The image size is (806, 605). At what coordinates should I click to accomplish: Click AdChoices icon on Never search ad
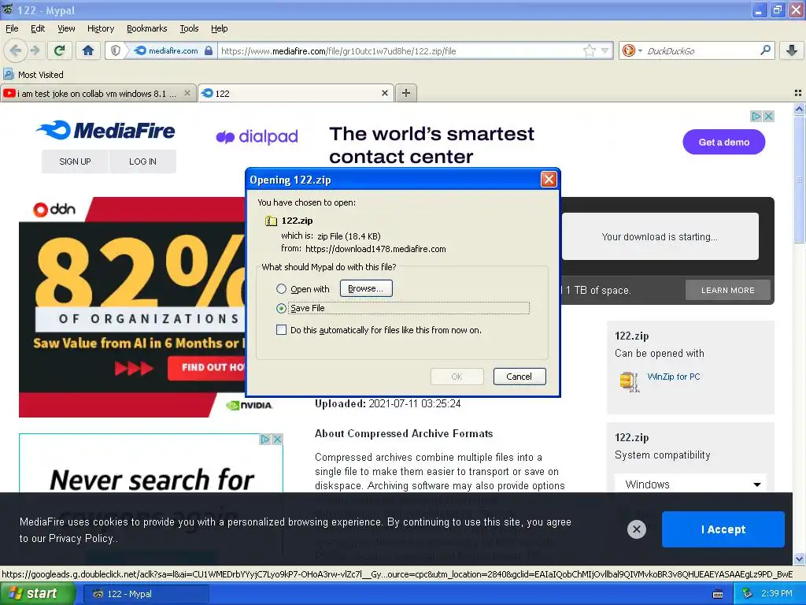click(x=264, y=439)
